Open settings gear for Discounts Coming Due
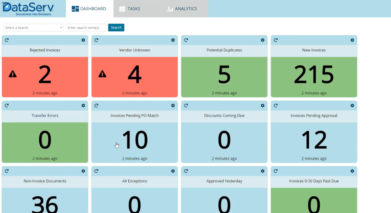 (263, 105)
